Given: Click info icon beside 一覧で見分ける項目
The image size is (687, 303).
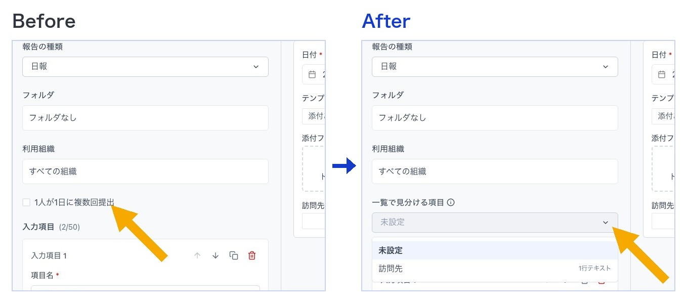Looking at the screenshot, I should [451, 202].
